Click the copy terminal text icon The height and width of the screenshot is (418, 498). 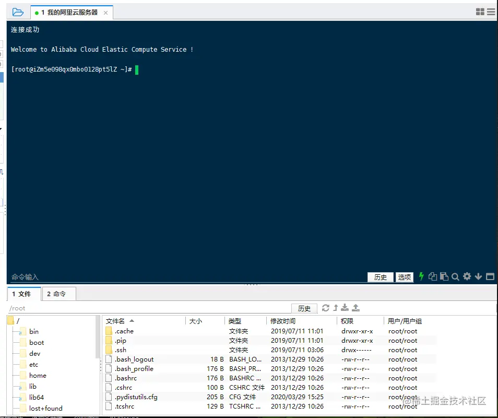coord(432,276)
